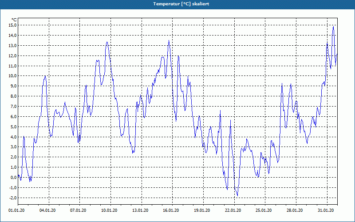Screen dimensions: 355x222
Task: Click the 2,0 y-axis label
Action: tap(14, 157)
